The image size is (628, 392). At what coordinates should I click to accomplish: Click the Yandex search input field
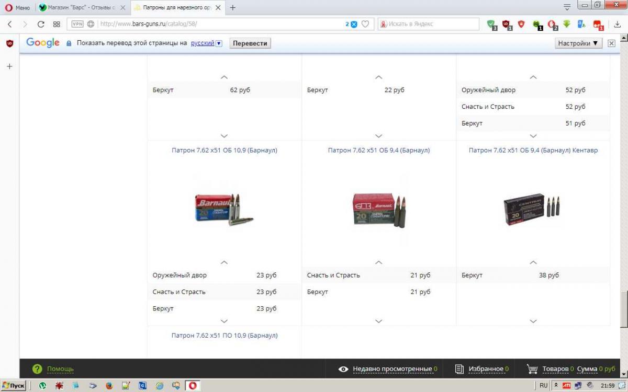coord(432,24)
